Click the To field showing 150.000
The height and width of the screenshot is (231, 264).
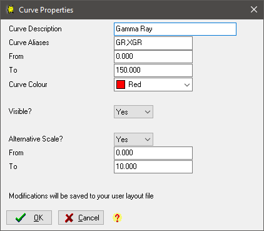coord(153,71)
